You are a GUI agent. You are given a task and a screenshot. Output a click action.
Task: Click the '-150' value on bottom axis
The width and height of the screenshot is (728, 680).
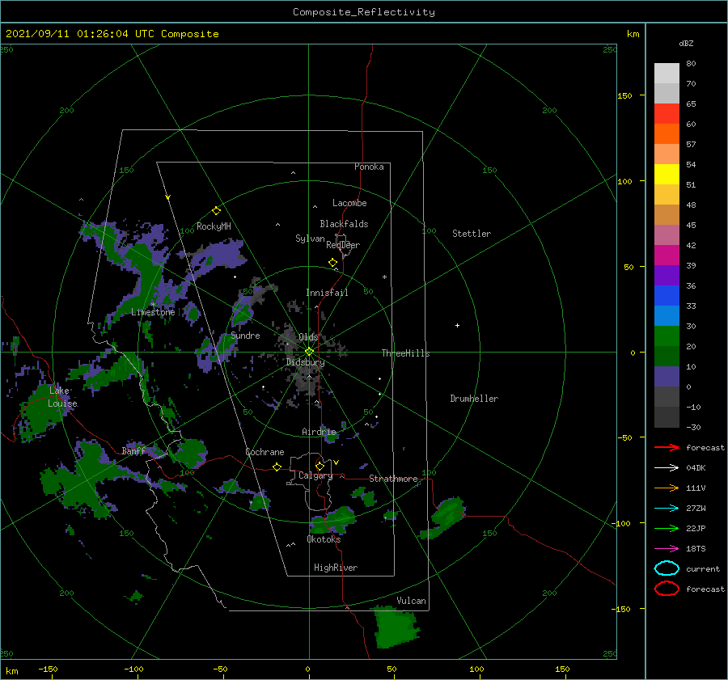pos(48,669)
